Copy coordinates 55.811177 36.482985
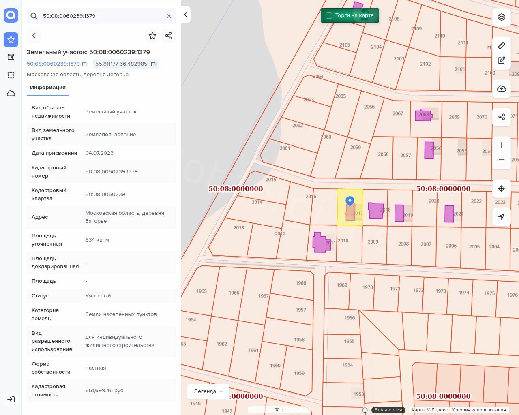519x415 pixels. click(x=154, y=64)
